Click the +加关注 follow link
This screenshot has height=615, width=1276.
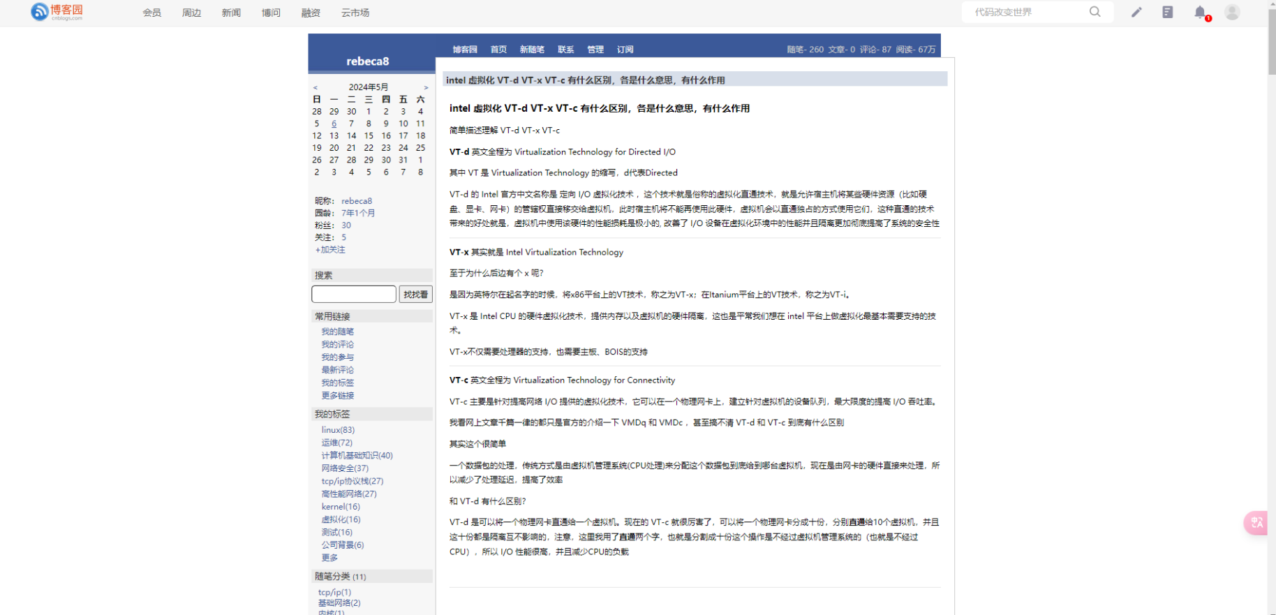tap(330, 249)
